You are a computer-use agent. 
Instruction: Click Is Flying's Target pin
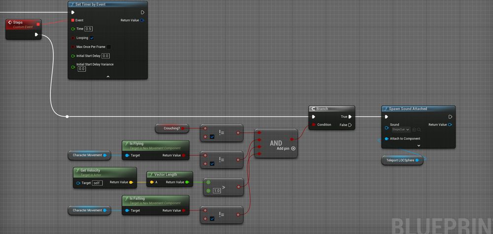pyautogui.click(x=127, y=155)
